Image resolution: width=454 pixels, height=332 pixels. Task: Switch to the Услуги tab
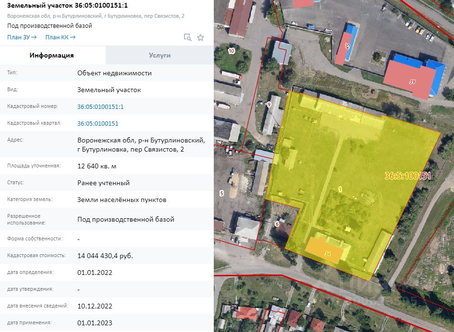(160, 55)
